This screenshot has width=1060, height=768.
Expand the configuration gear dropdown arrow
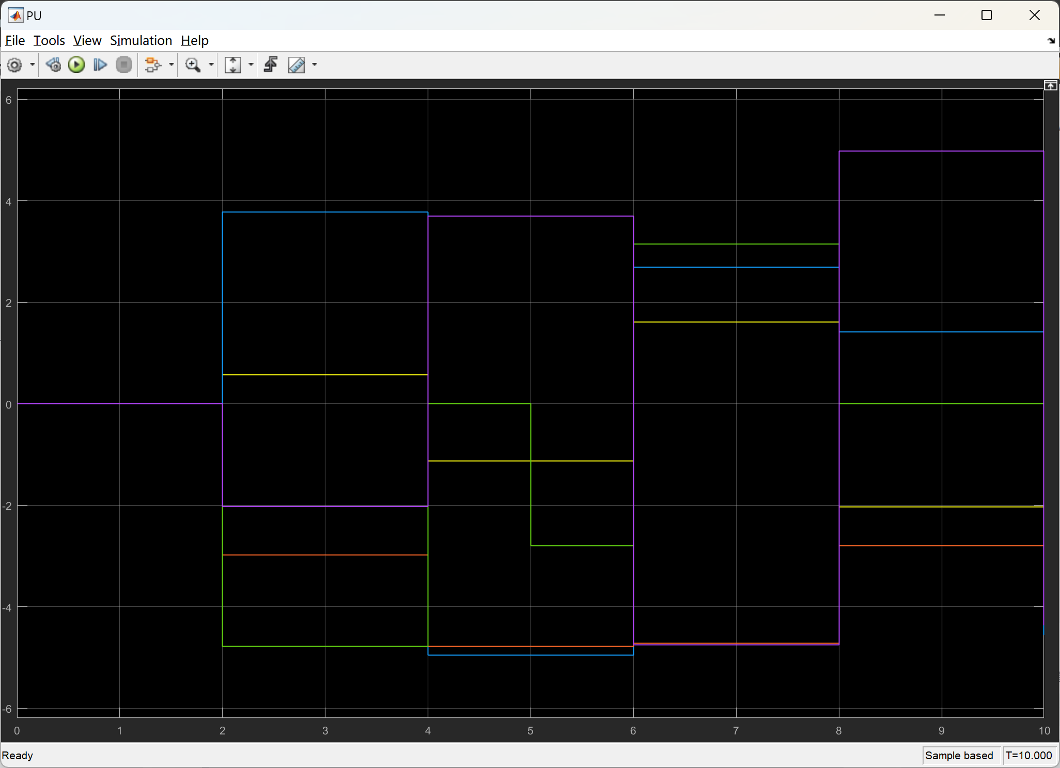pyautogui.click(x=32, y=65)
